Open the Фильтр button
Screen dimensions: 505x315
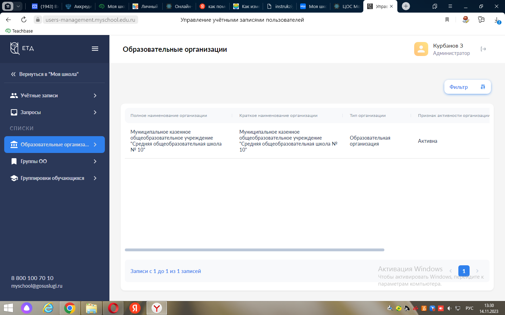467,87
